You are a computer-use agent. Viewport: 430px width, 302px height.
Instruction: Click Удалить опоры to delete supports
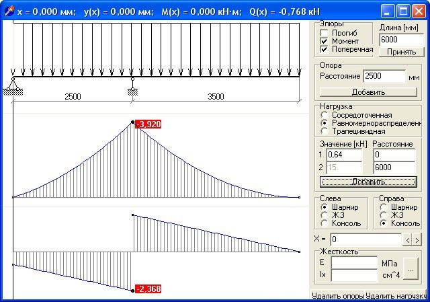pyautogui.click(x=337, y=295)
